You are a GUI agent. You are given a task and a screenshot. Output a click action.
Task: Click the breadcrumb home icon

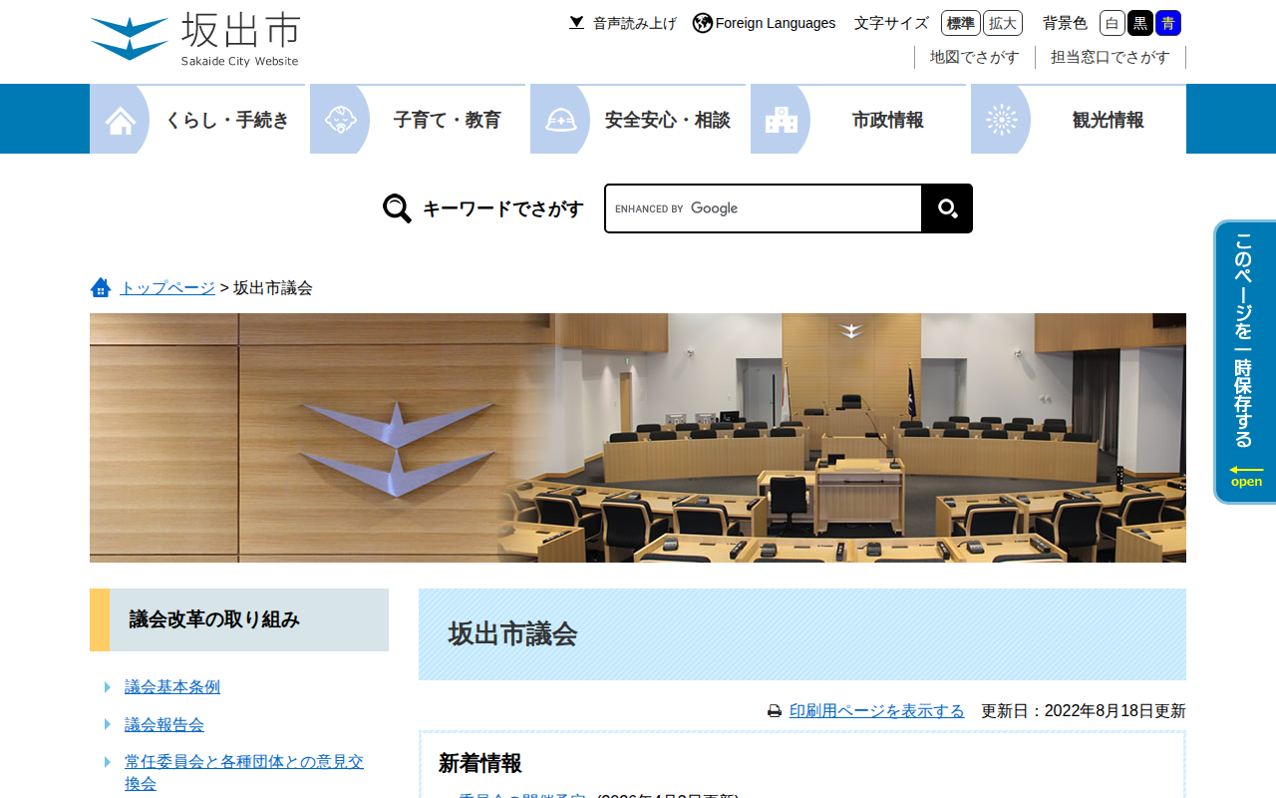click(101, 288)
